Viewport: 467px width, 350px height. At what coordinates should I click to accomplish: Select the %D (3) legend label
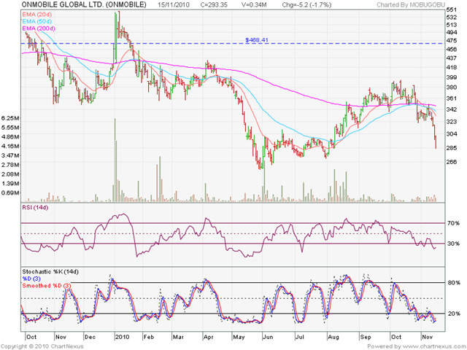point(31,279)
